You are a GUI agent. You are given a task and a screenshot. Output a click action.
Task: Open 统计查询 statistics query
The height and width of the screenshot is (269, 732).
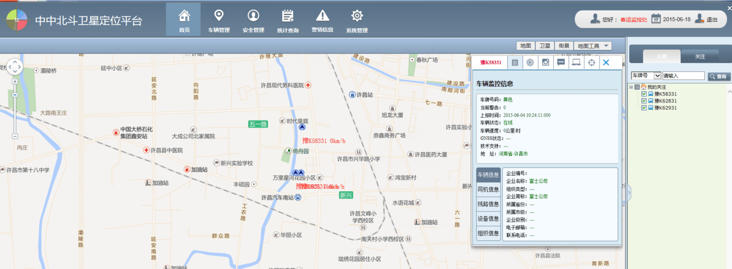click(288, 20)
